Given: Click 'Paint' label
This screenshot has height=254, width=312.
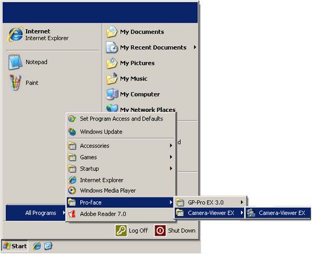Looking at the screenshot, I should pos(32,83).
